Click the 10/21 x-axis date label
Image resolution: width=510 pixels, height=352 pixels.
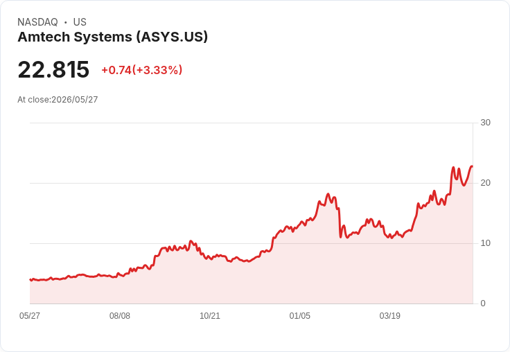pos(210,315)
